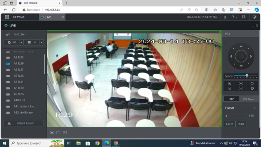Screen dimensions: 261x147
Task: Show hidden tray icons chevron
Action: 221,143
